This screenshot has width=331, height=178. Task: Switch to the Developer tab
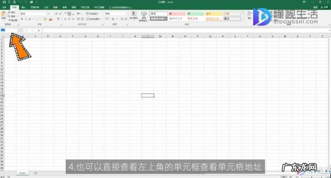click(85, 7)
